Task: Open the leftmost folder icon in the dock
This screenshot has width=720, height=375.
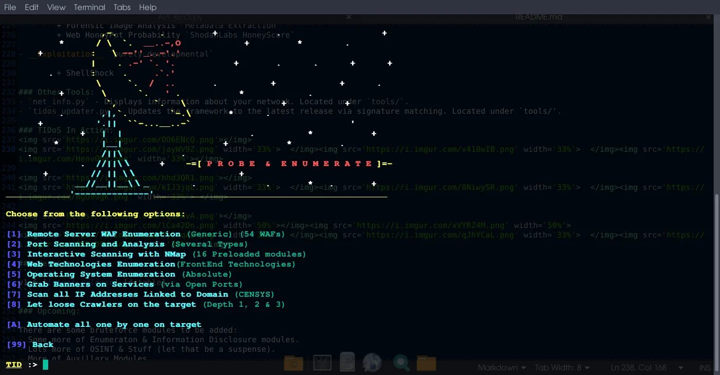Action: pyautogui.click(x=294, y=363)
